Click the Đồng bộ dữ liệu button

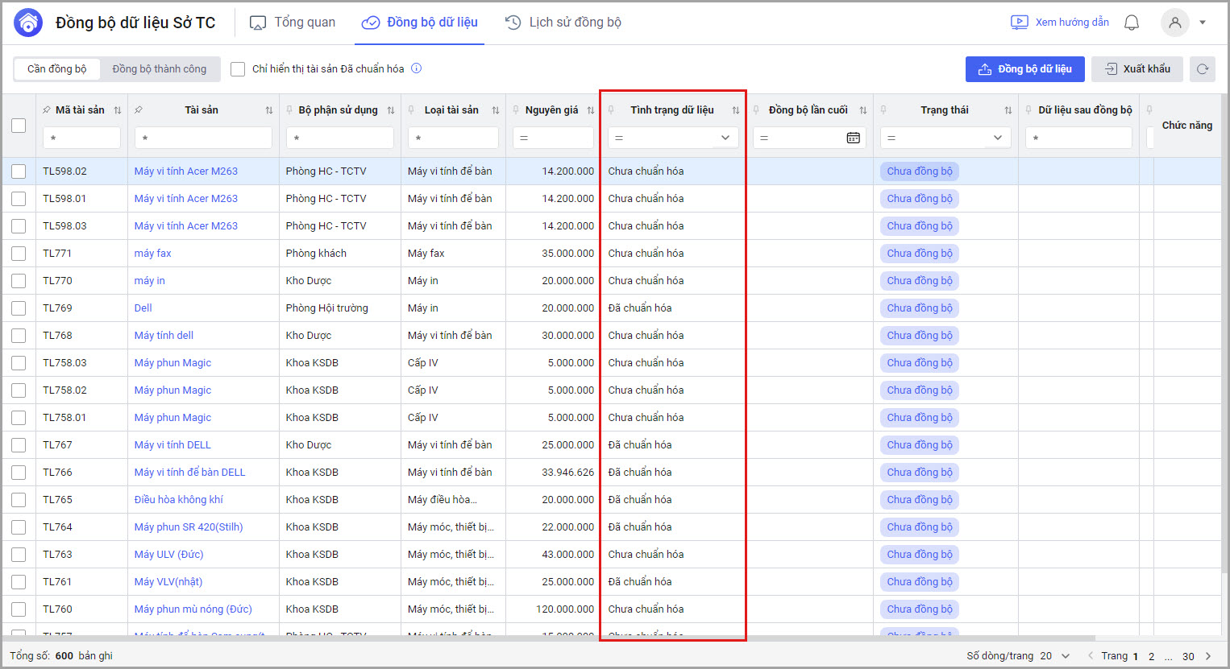click(1024, 69)
